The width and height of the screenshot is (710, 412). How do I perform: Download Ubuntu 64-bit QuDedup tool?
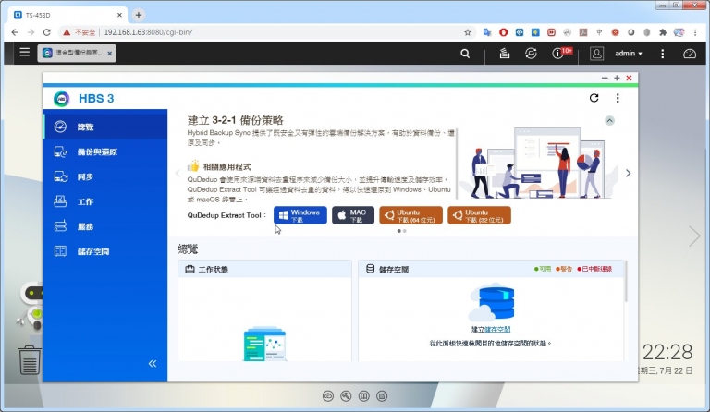(x=410, y=215)
